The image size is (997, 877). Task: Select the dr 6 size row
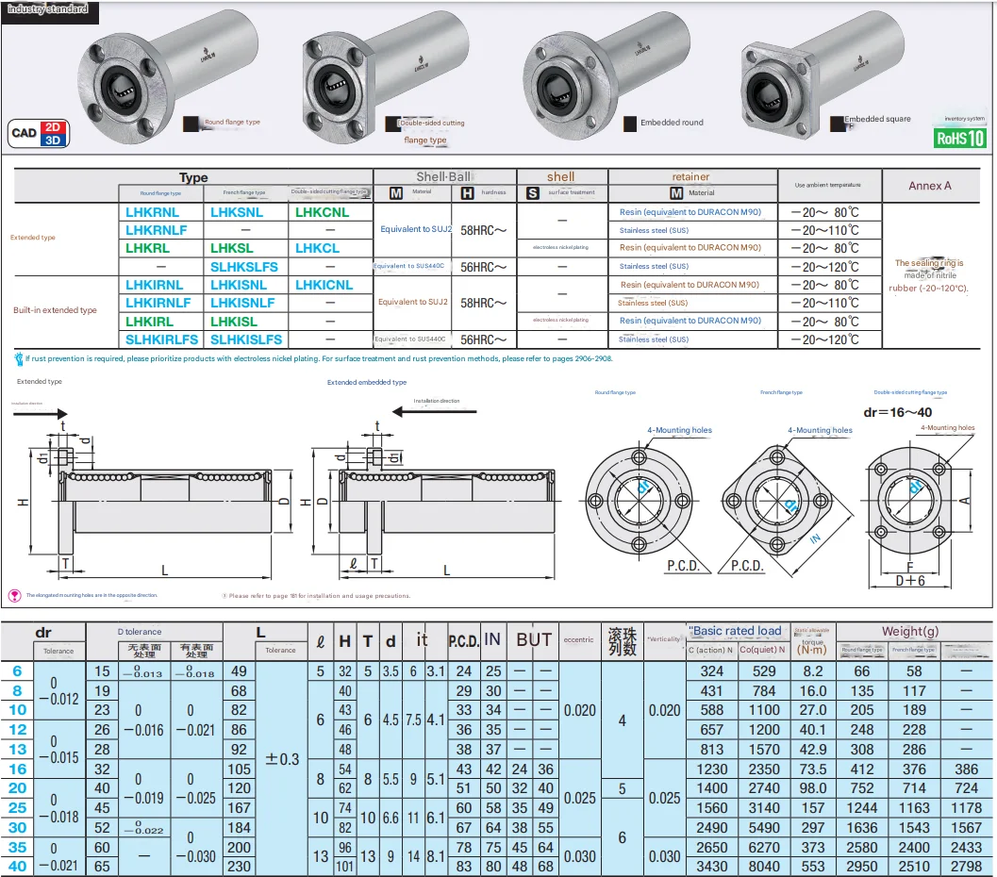(18, 670)
